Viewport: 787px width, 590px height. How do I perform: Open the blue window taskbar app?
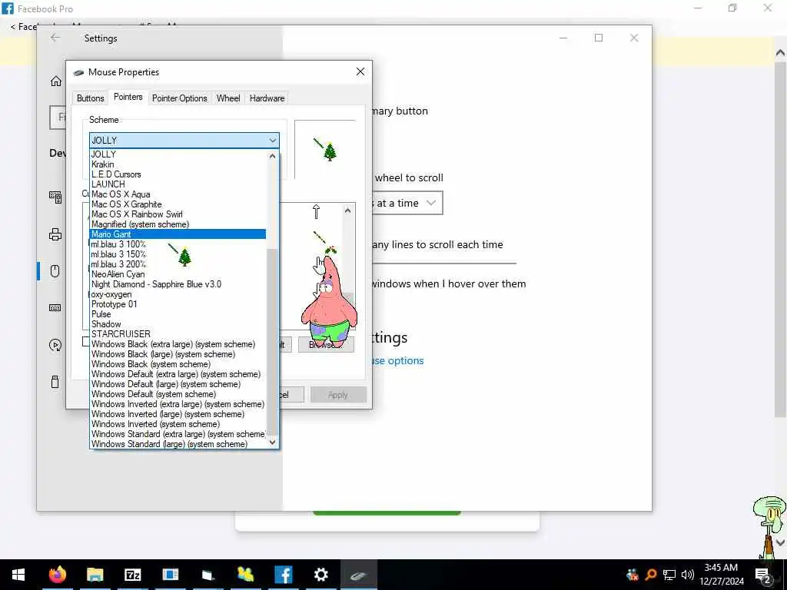[x=170, y=575]
